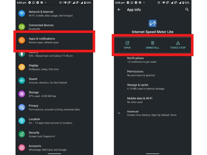Screen dimensions: 207x155
Task: Open the Accounts settings entry
Action: (x=54, y=148)
